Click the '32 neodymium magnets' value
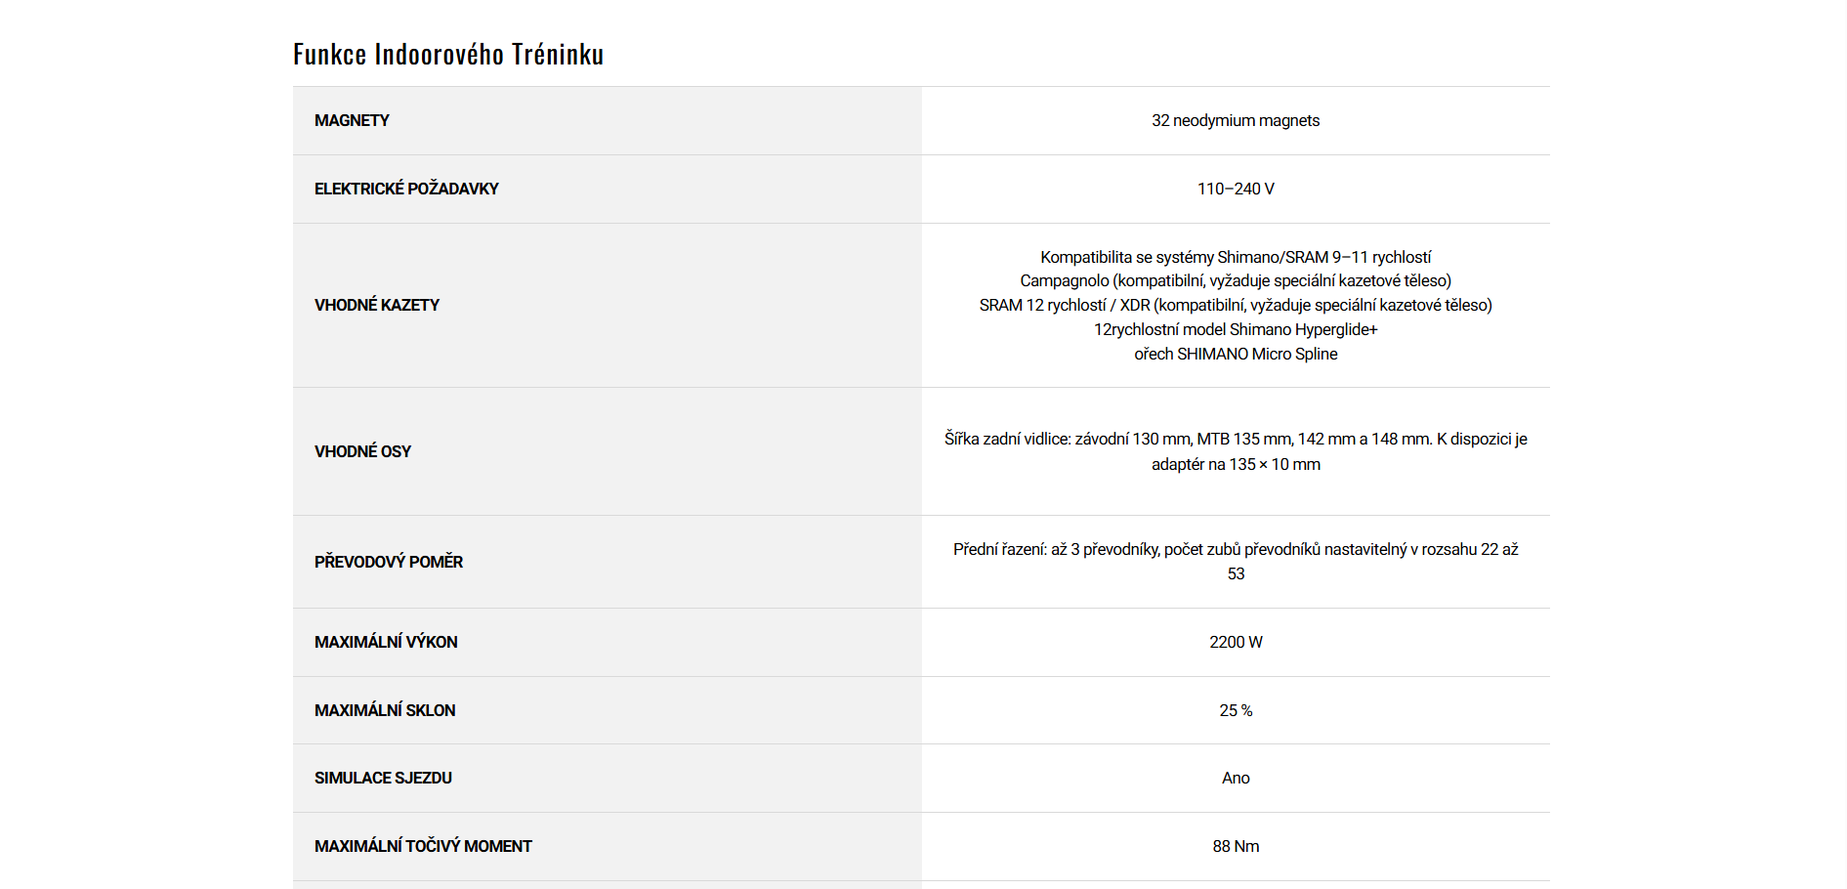 coord(1235,120)
